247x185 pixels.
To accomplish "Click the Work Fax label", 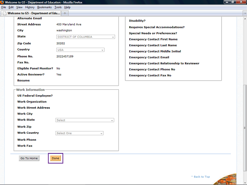I will coord(25,146).
